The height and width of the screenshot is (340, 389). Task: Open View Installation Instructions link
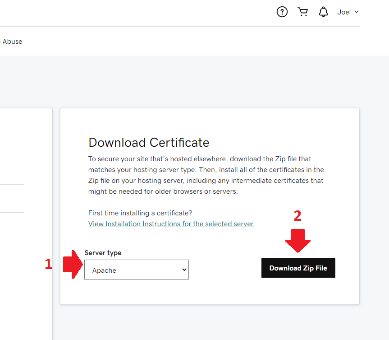[171, 224]
